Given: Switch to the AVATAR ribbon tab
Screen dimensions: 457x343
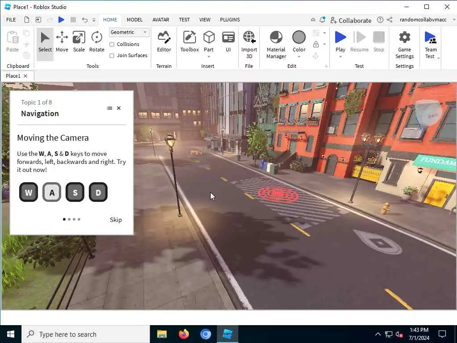Looking at the screenshot, I should tap(161, 20).
